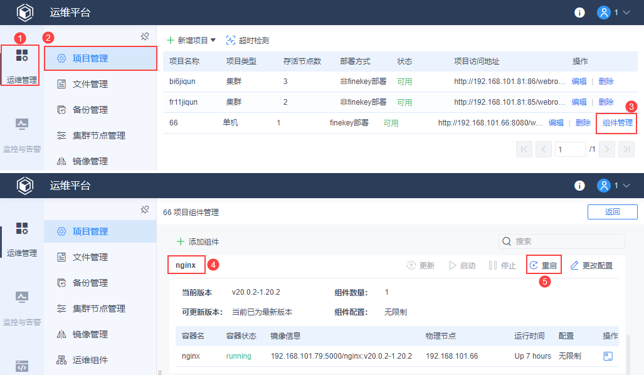
Task: Click the bi6jiqun project access URL
Action: pyautogui.click(x=509, y=82)
